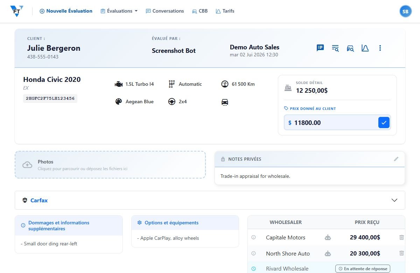
Task: Click the lock icon on Notes Privées
Action: tap(223, 159)
